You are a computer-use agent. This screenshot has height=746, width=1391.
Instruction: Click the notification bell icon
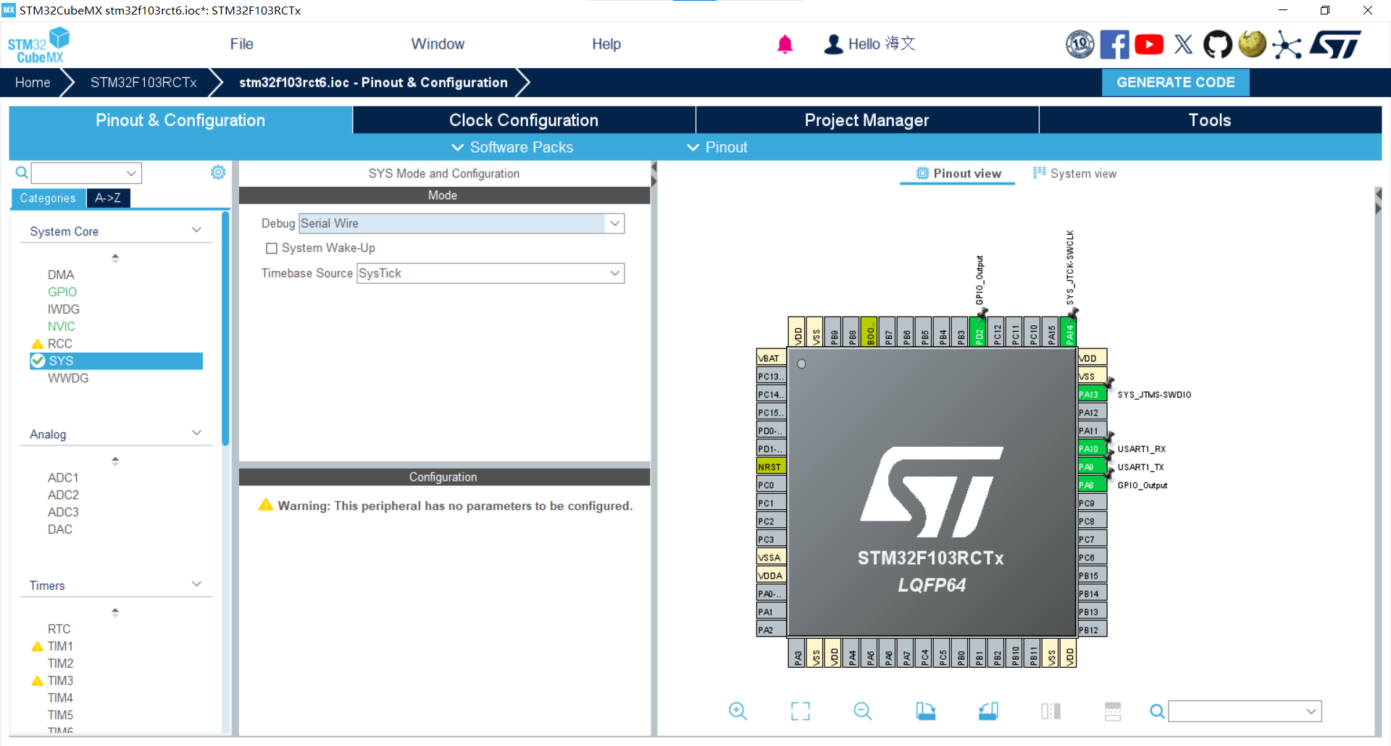(x=785, y=44)
